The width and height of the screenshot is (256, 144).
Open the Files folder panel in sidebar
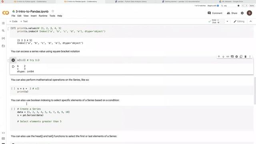click(3, 46)
